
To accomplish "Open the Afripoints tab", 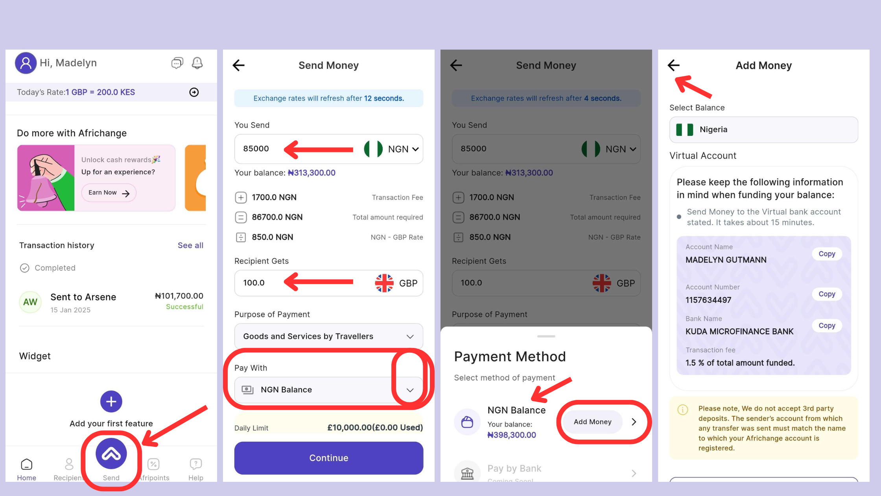I will pos(154,470).
